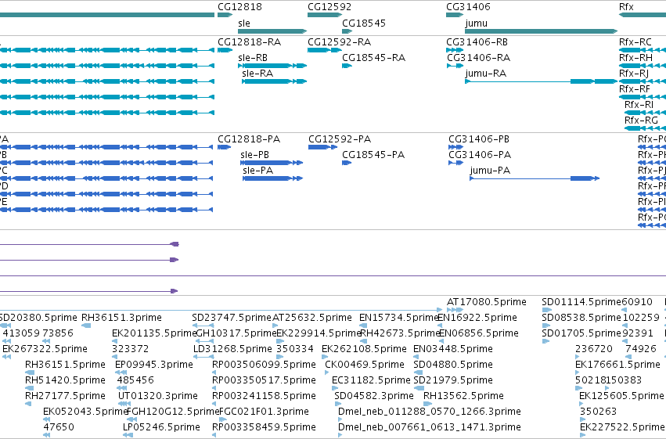Select transcript Rfx-RG
The height and width of the screenshot is (439, 666).
click(x=641, y=121)
